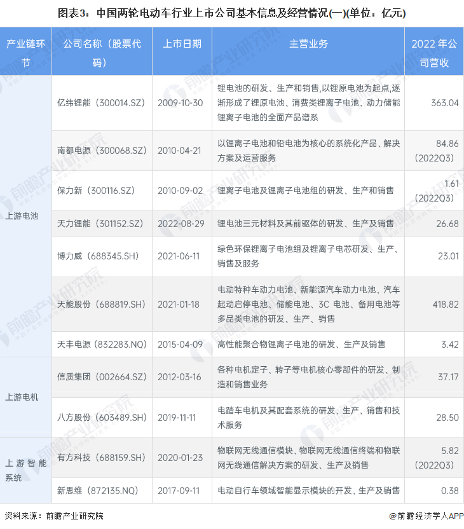Click the 资料来源：前瞻产业研究院 source text
The image size is (464, 529).
pos(53,516)
